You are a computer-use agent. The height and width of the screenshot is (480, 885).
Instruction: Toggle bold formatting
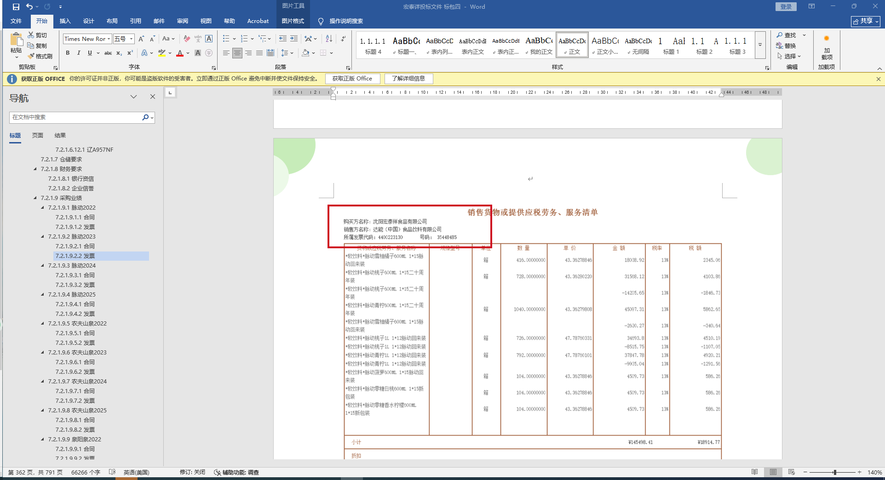(x=68, y=53)
